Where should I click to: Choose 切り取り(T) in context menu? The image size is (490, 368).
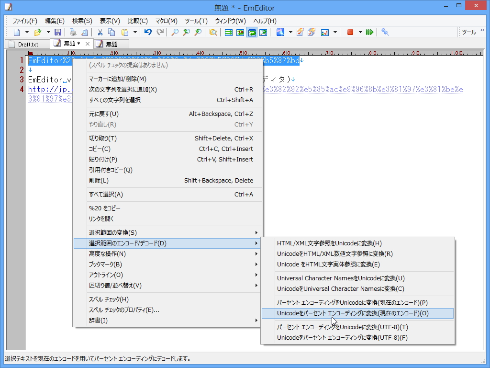(x=167, y=138)
